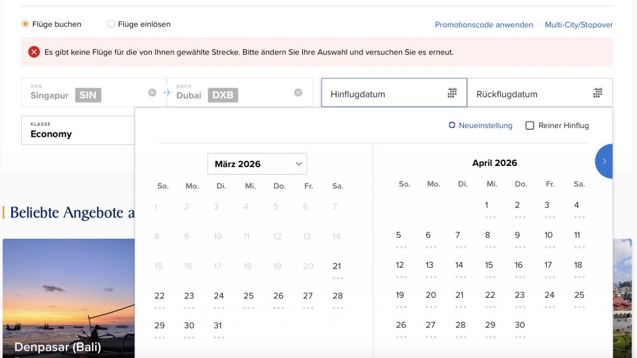This screenshot has height=358, width=637.
Task: Click the Neueinstellung reset icon
Action: point(452,126)
